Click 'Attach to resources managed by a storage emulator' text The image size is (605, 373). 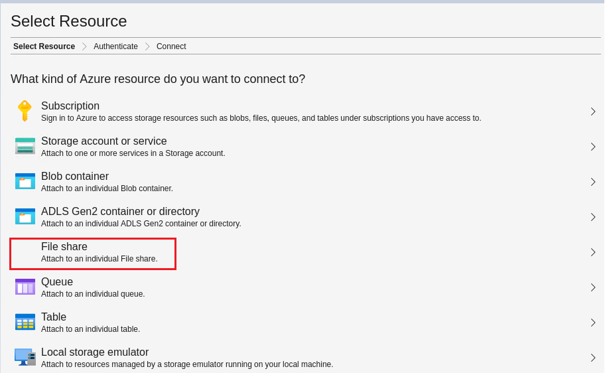click(187, 364)
